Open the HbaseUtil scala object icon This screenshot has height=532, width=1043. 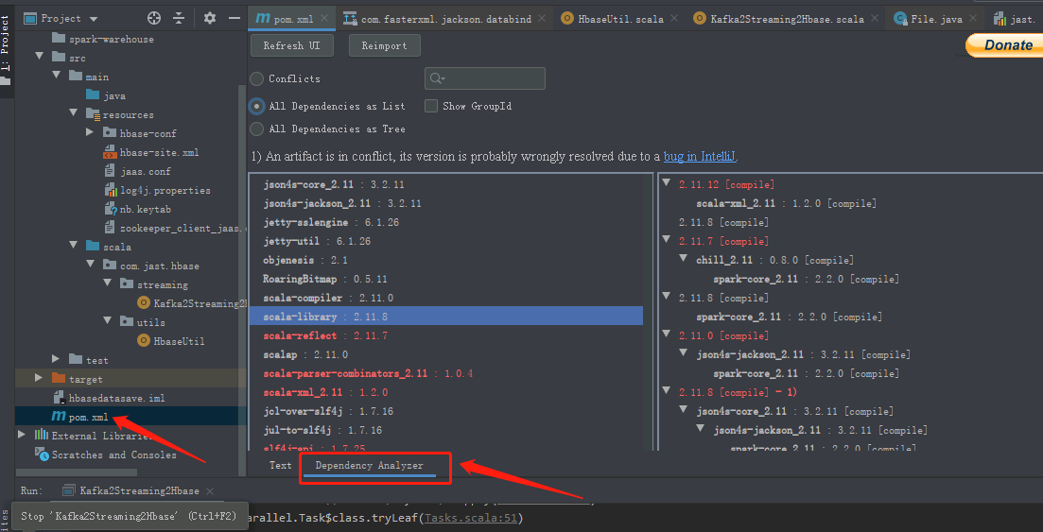point(144,340)
